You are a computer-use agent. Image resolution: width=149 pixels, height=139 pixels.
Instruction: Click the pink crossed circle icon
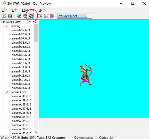pyautogui.click(x=52, y=16)
